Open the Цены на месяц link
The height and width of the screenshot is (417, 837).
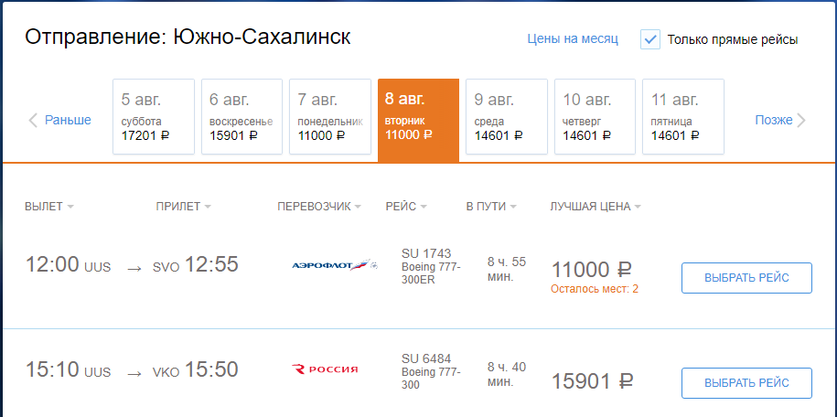[573, 39]
